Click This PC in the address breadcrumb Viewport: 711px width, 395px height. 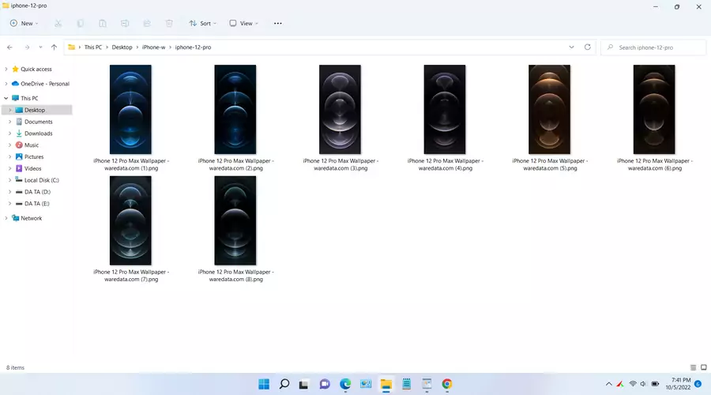pyautogui.click(x=93, y=47)
